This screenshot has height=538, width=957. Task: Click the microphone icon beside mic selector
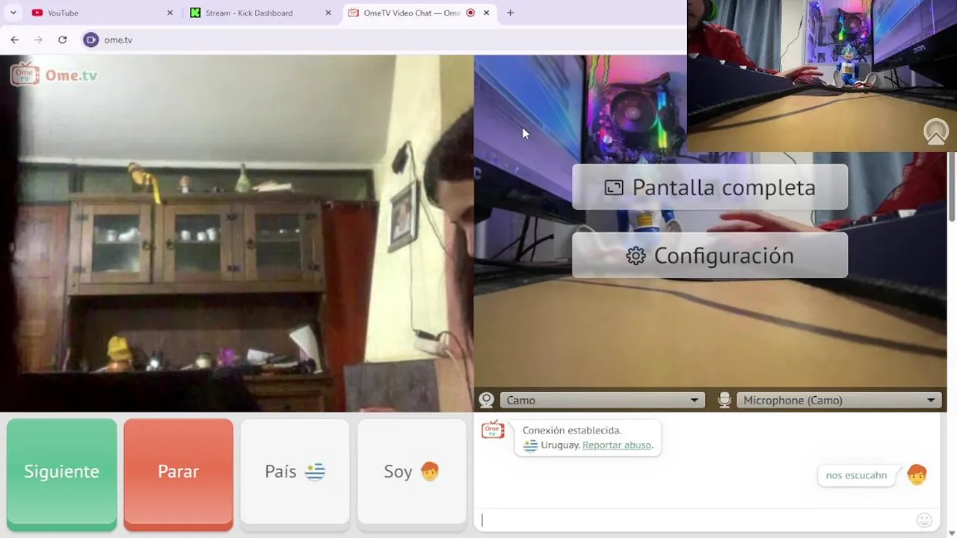pyautogui.click(x=724, y=401)
